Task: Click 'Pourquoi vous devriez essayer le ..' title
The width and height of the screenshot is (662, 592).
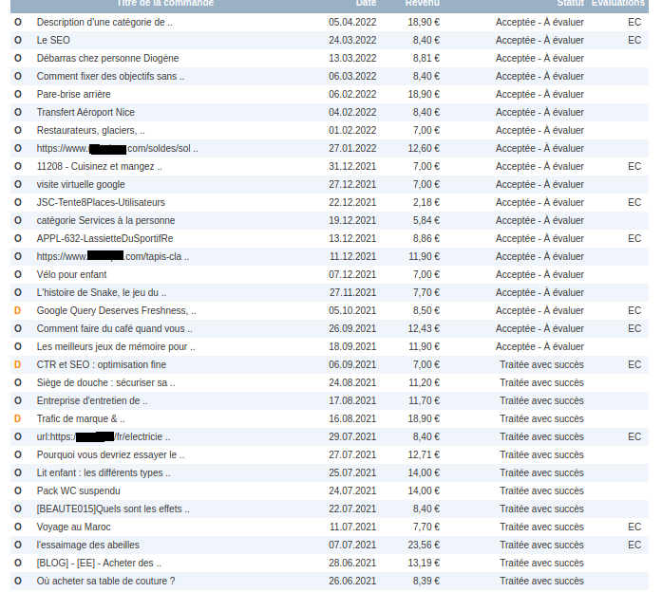Action: [110, 455]
